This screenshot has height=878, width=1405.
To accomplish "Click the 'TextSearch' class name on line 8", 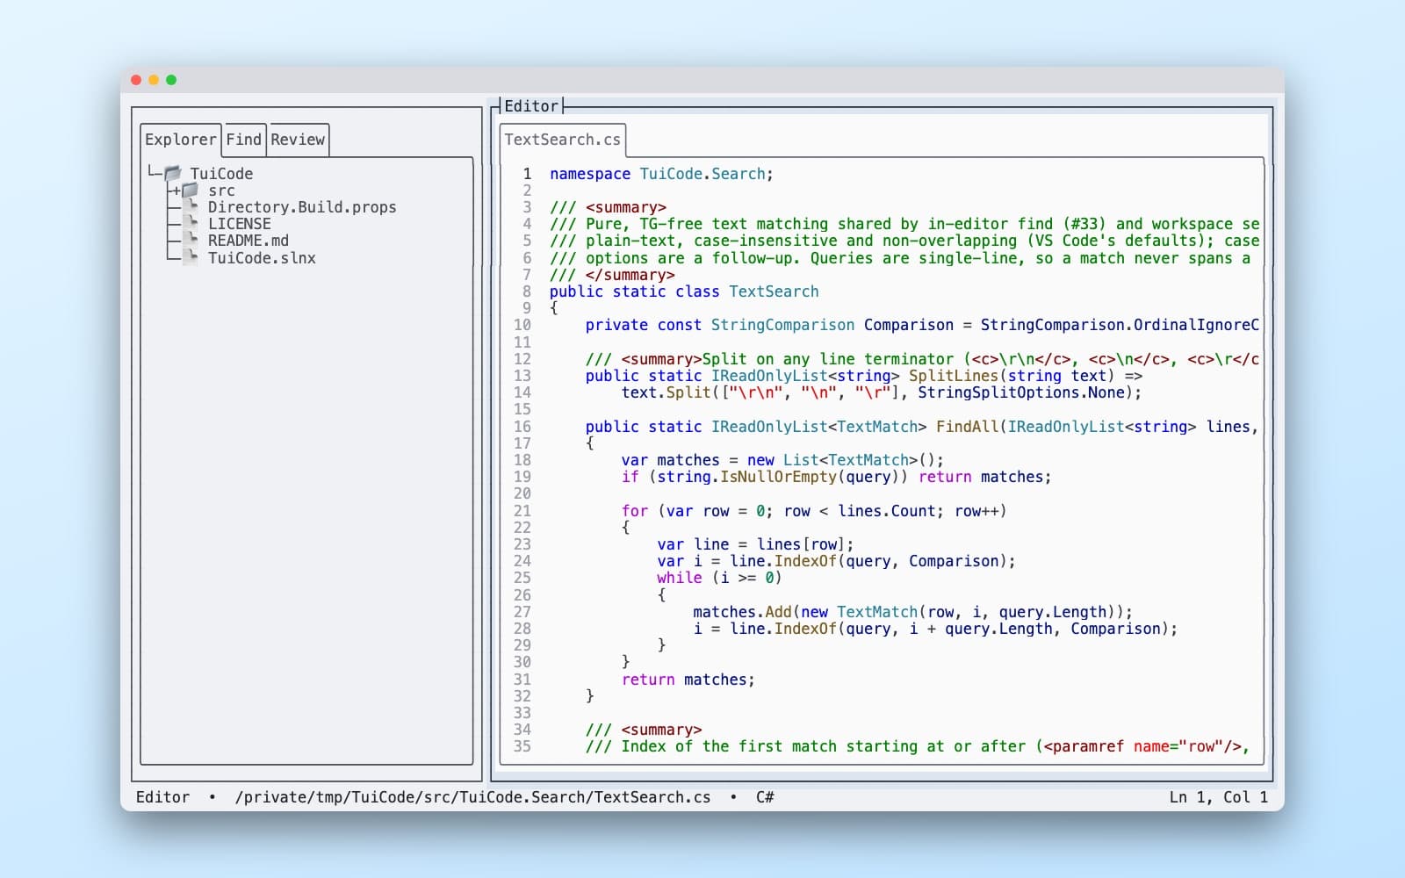I will 774,291.
